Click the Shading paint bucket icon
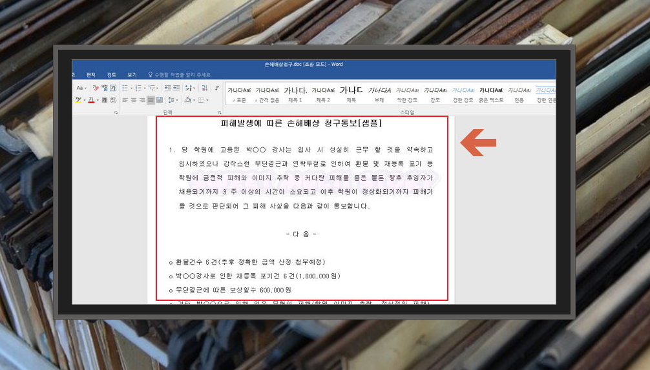Viewport: 650px width, 370px height. point(187,100)
